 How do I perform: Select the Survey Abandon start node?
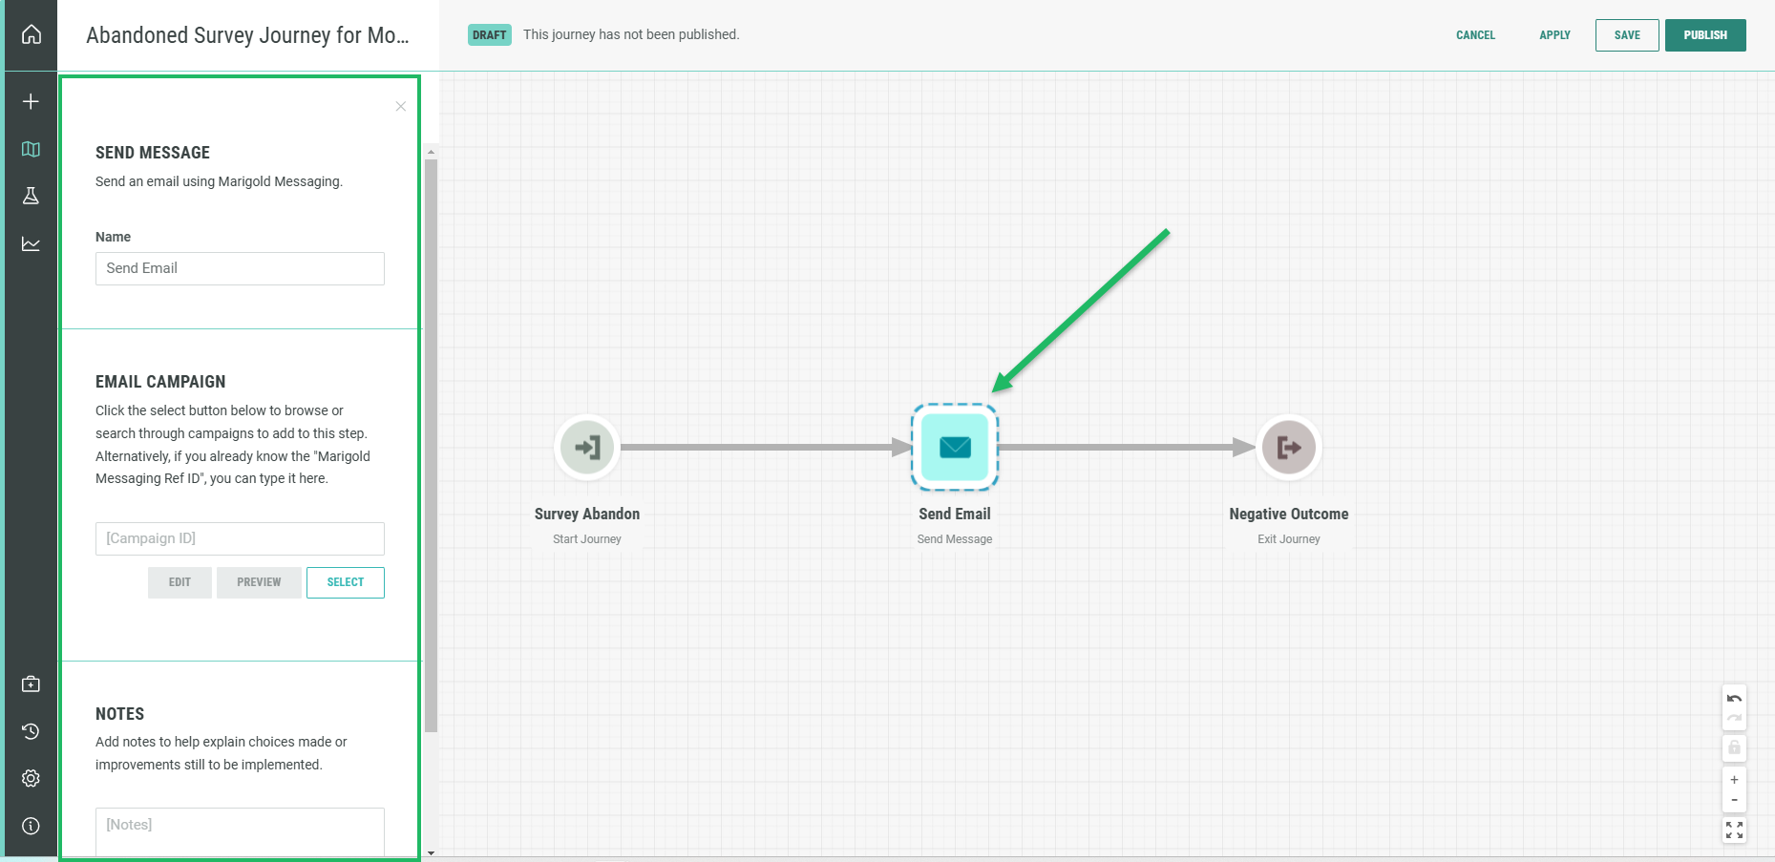pos(587,447)
